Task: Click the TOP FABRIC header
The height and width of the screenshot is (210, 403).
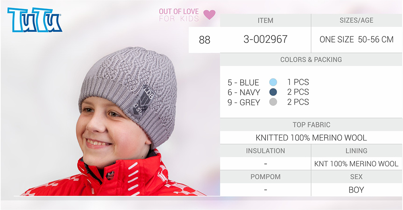Action: coord(311,125)
